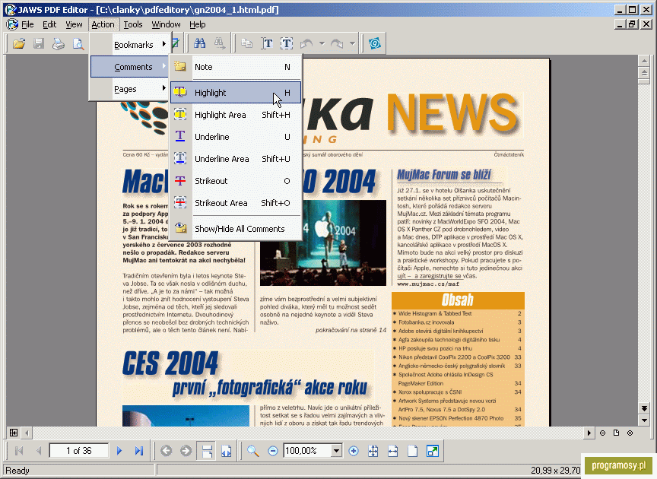The height and width of the screenshot is (479, 657).
Task: Choose Strikeout Area from the submenu
Action: pyautogui.click(x=236, y=203)
